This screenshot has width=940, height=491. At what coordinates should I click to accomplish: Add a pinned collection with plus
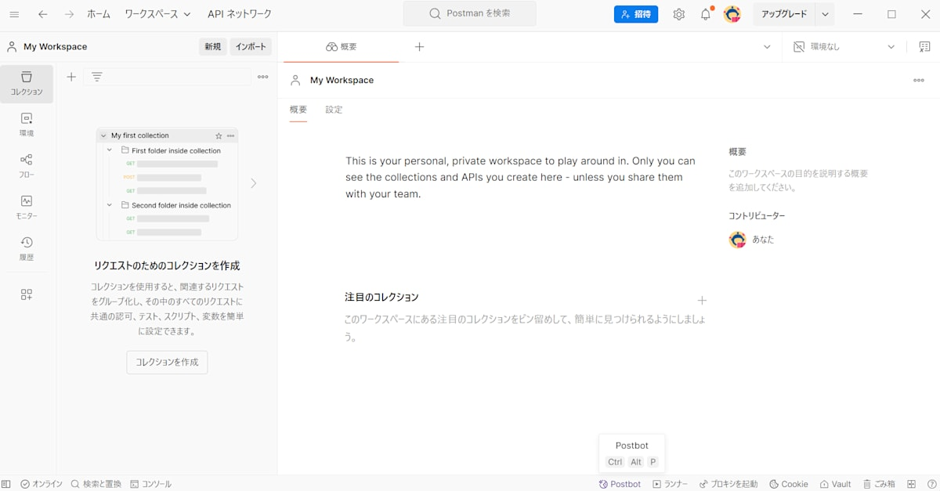(702, 301)
